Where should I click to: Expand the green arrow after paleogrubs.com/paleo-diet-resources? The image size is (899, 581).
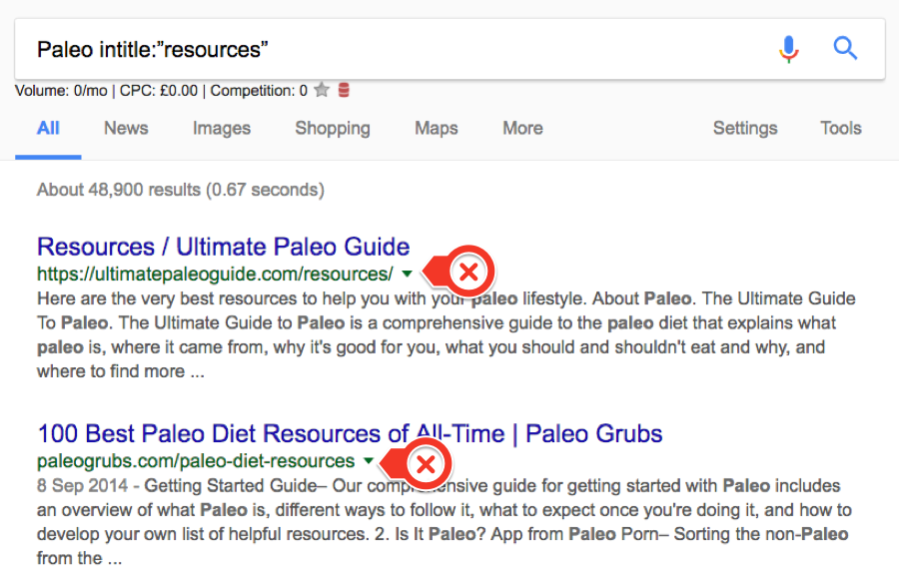369,461
